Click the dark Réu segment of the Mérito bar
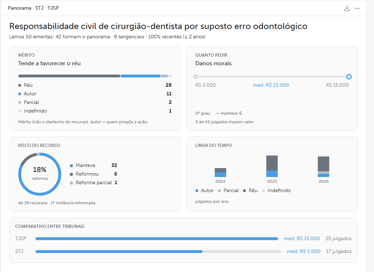 [69, 76]
